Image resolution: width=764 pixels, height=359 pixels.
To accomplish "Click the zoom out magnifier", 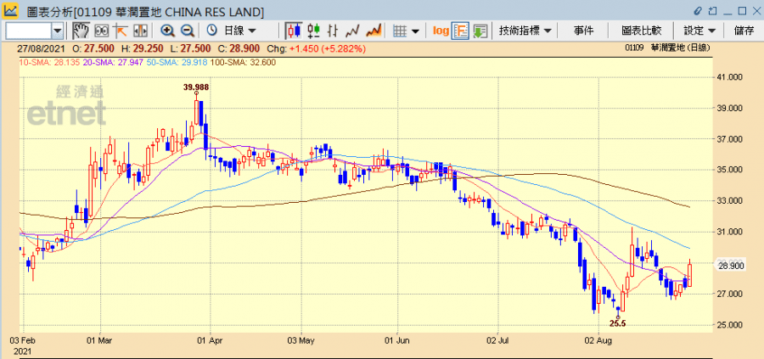I will tap(188, 31).
